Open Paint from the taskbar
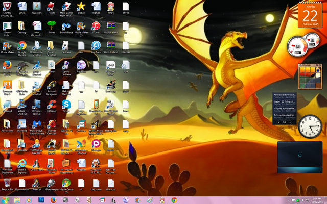Viewport: 327px width, 204px height. tap(150, 200)
